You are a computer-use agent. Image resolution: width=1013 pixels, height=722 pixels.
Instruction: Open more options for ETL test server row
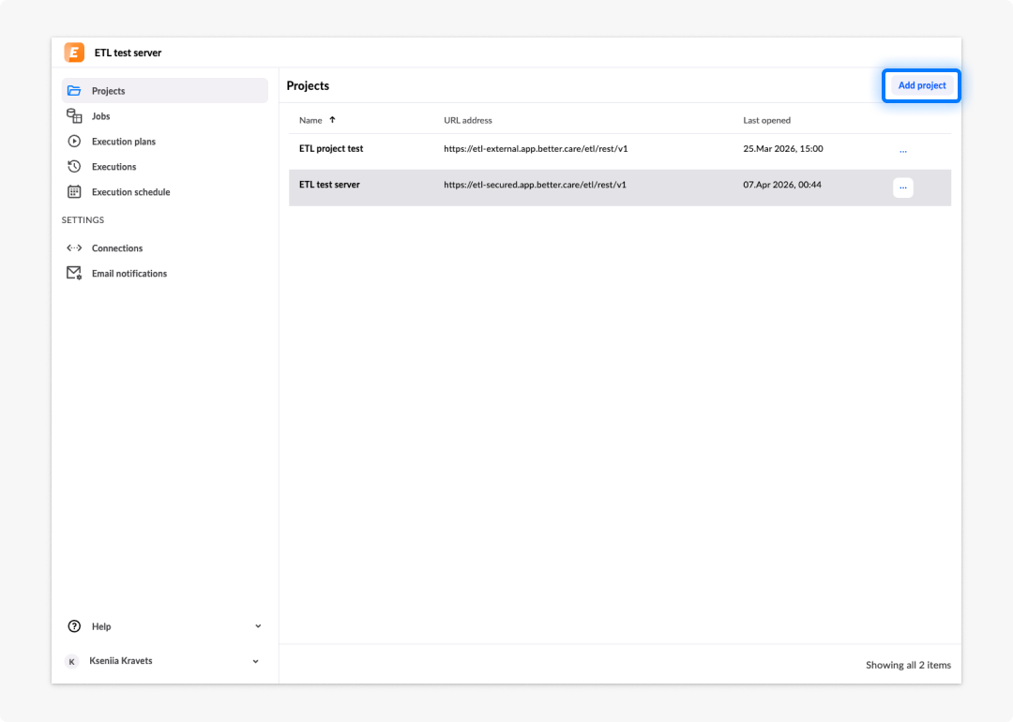pos(903,188)
